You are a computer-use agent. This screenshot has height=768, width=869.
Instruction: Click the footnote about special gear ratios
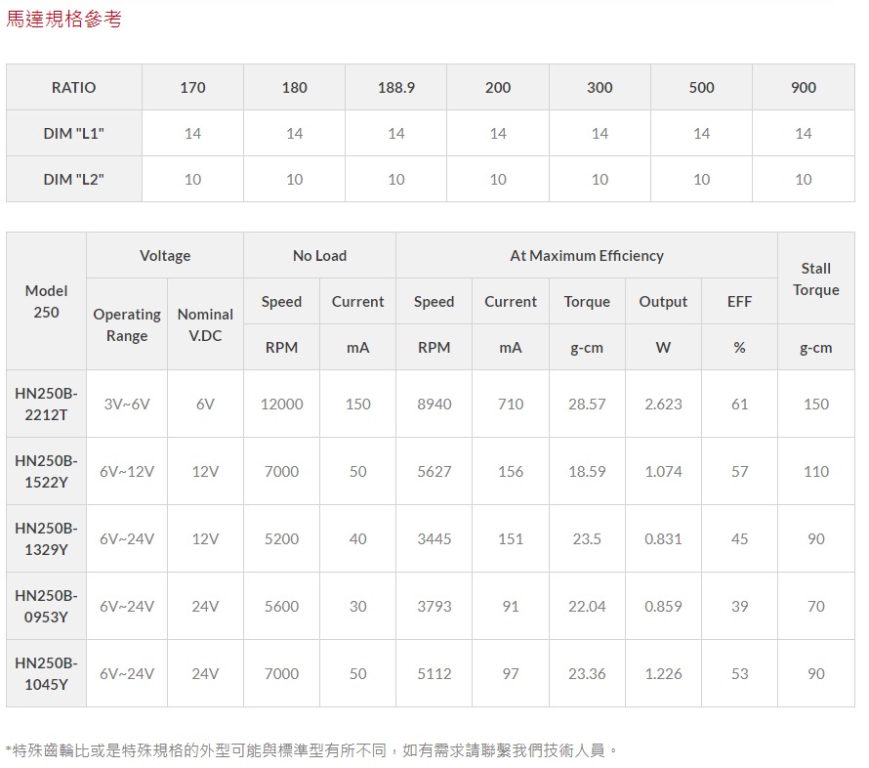tap(312, 750)
